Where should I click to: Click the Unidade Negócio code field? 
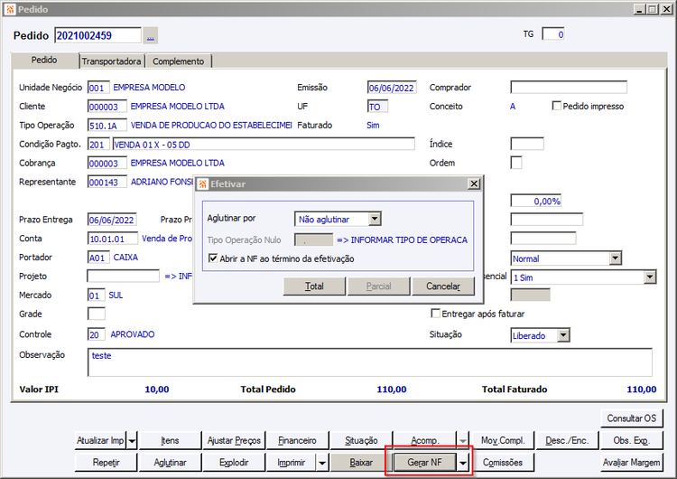point(98,88)
